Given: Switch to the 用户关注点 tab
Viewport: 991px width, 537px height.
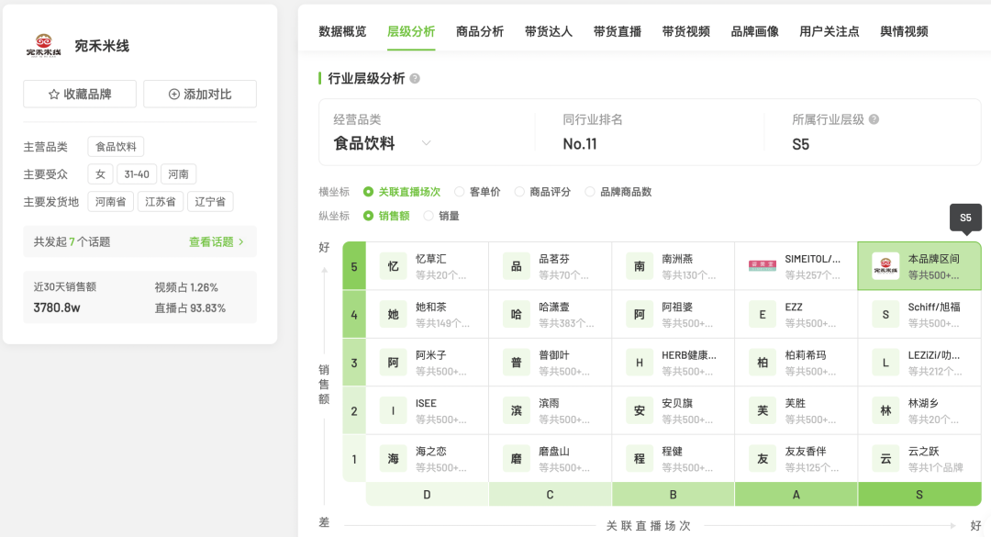Looking at the screenshot, I should 830,31.
